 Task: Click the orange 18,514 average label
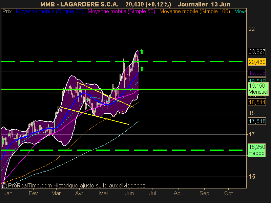[x=257, y=102]
